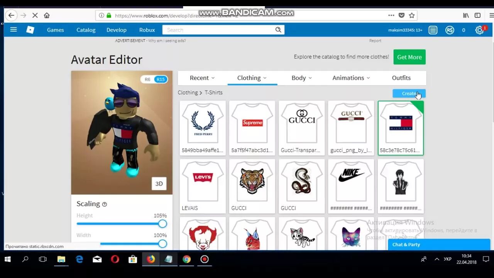The height and width of the screenshot is (278, 494).
Task: Click the Scaling help question icon
Action: 105,204
